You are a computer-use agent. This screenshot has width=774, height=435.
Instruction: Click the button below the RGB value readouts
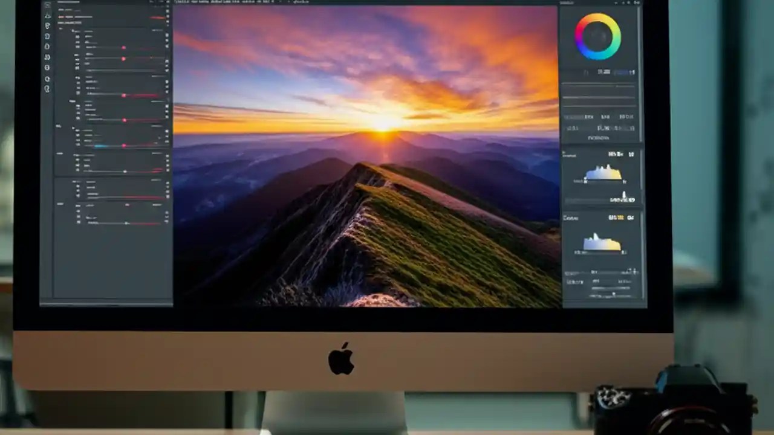pyautogui.click(x=599, y=137)
